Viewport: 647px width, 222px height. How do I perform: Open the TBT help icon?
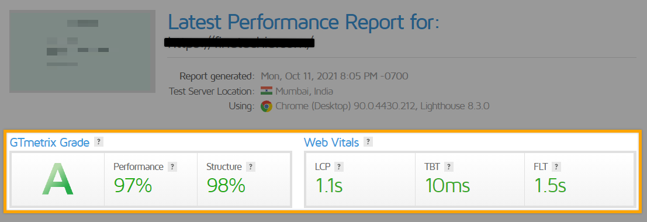coord(448,166)
